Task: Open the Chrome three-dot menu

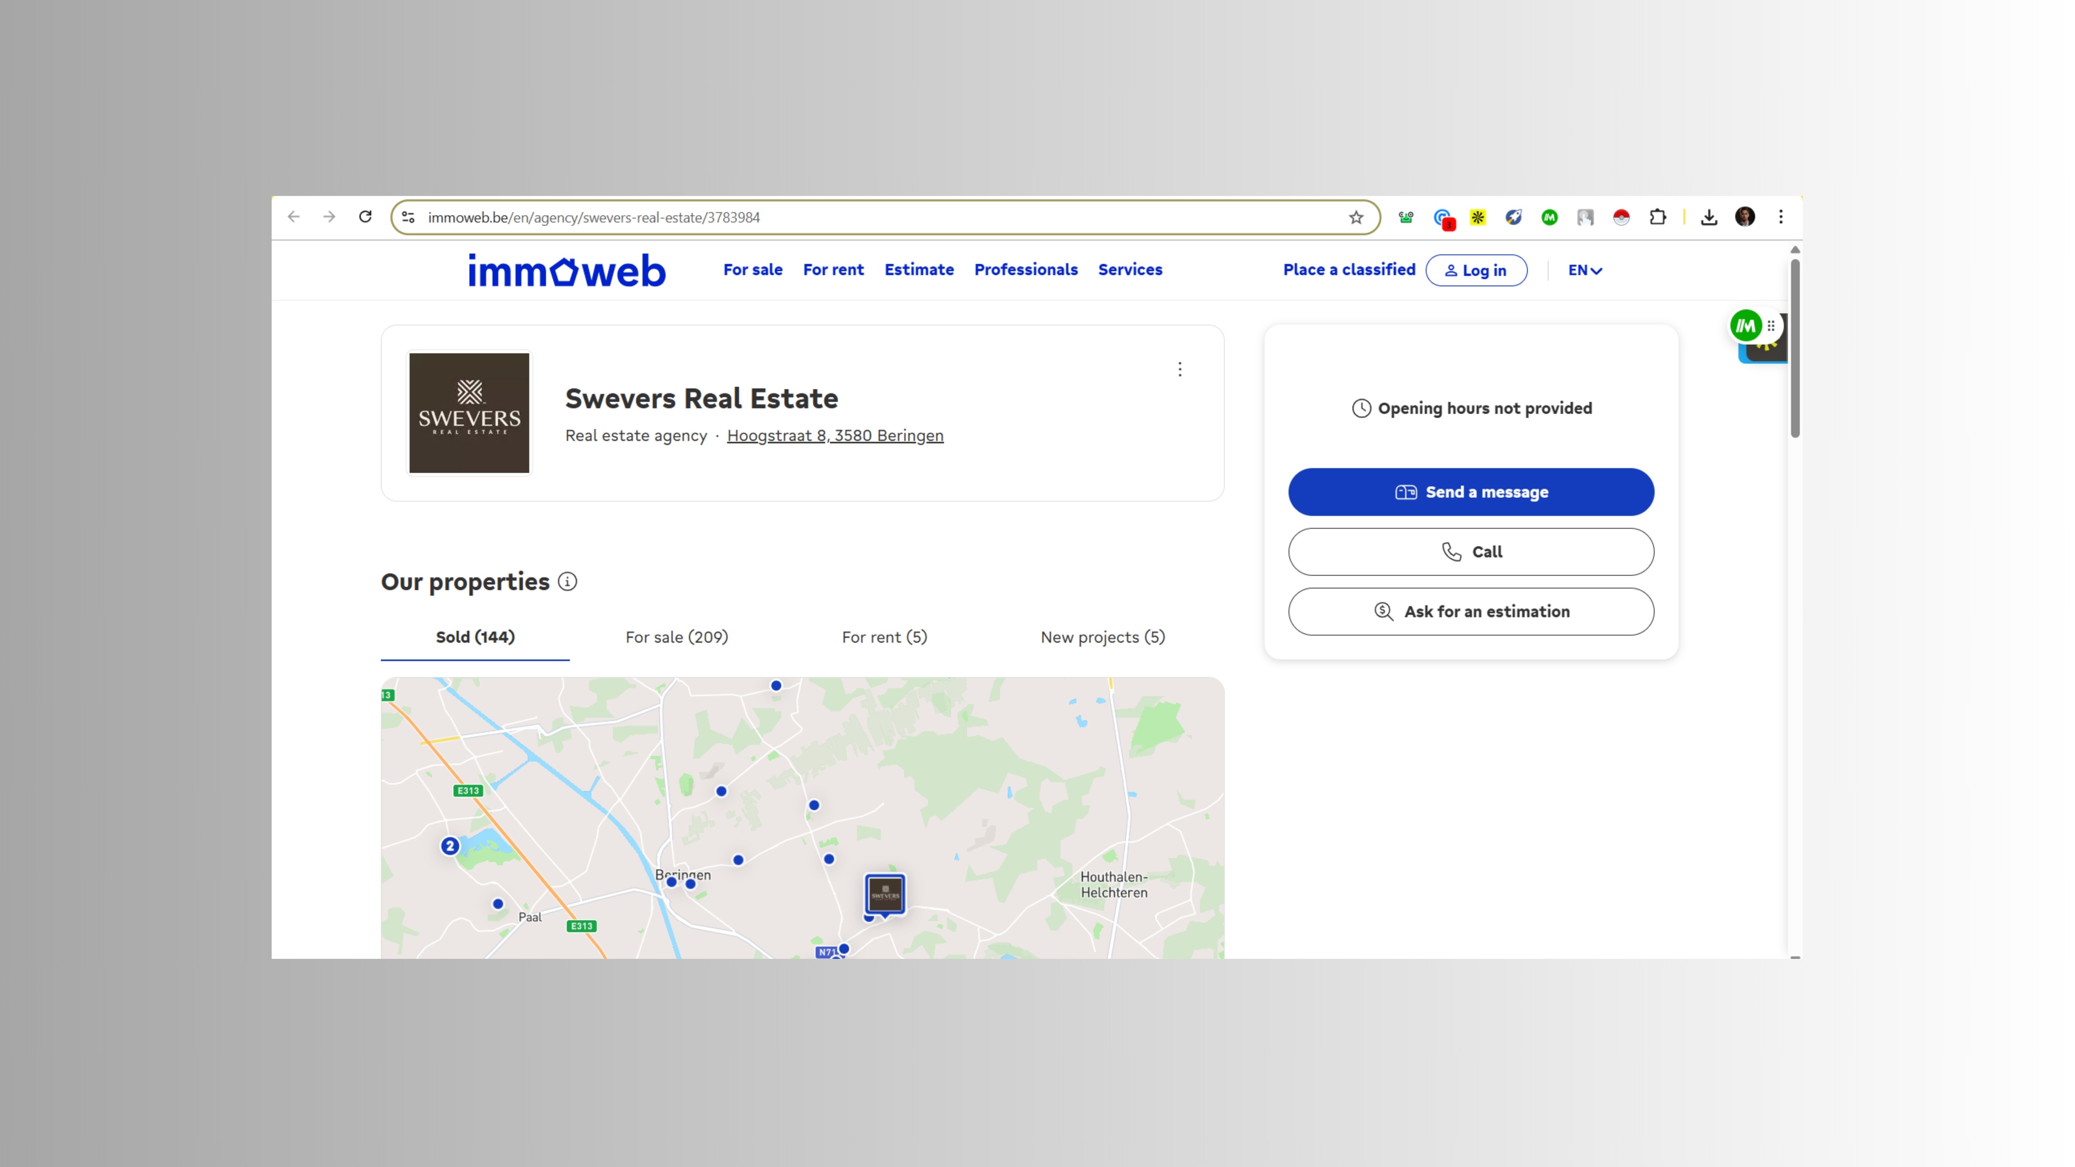Action: pyautogui.click(x=1780, y=217)
